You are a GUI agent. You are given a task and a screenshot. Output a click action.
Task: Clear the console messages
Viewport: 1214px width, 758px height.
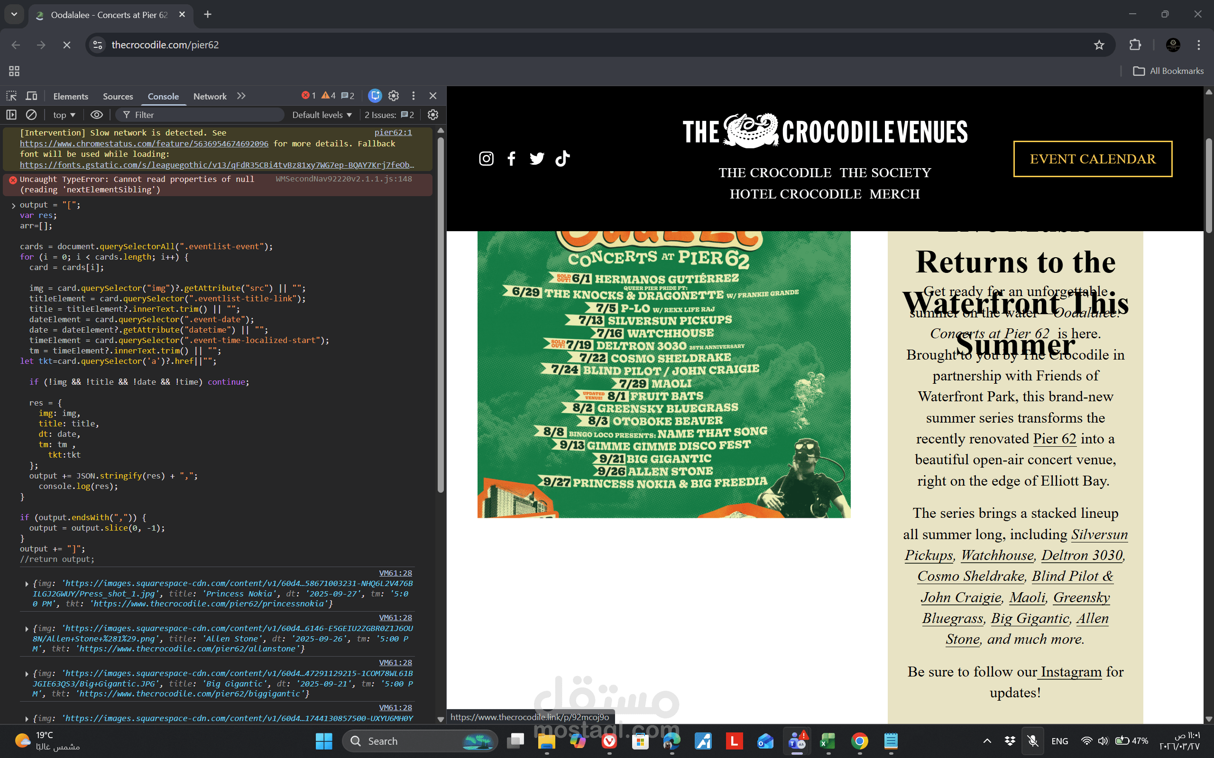pyautogui.click(x=31, y=115)
